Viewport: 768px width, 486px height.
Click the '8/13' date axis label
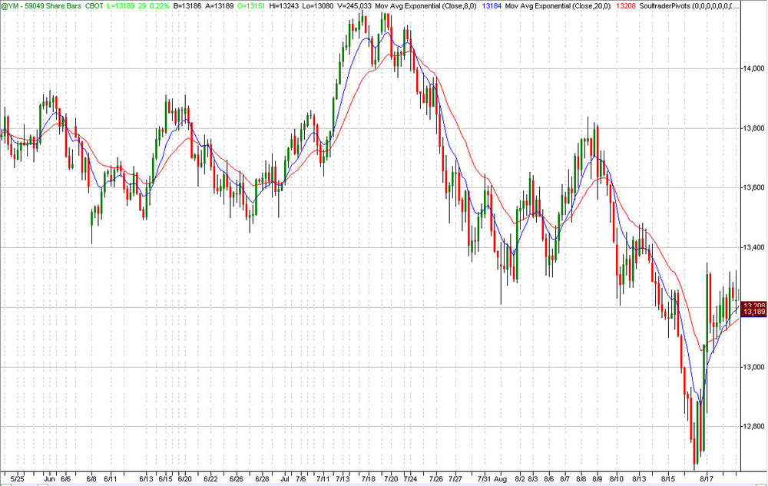tap(639, 478)
